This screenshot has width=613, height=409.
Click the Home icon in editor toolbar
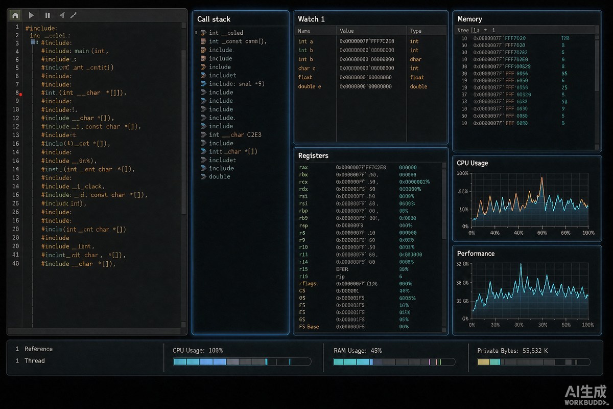pos(15,15)
